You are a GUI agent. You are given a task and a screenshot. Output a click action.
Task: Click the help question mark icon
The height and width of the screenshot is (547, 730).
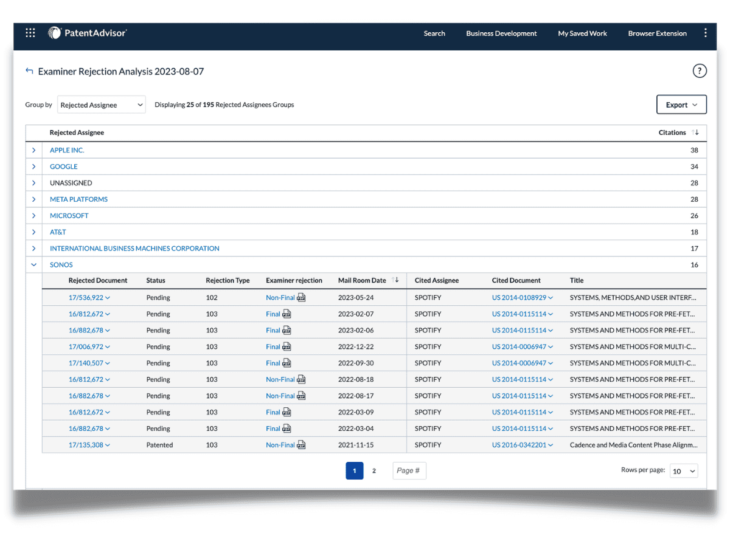click(700, 71)
